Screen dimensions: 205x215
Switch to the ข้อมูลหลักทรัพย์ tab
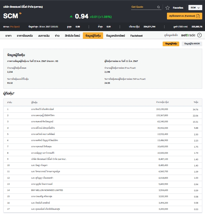116,36
